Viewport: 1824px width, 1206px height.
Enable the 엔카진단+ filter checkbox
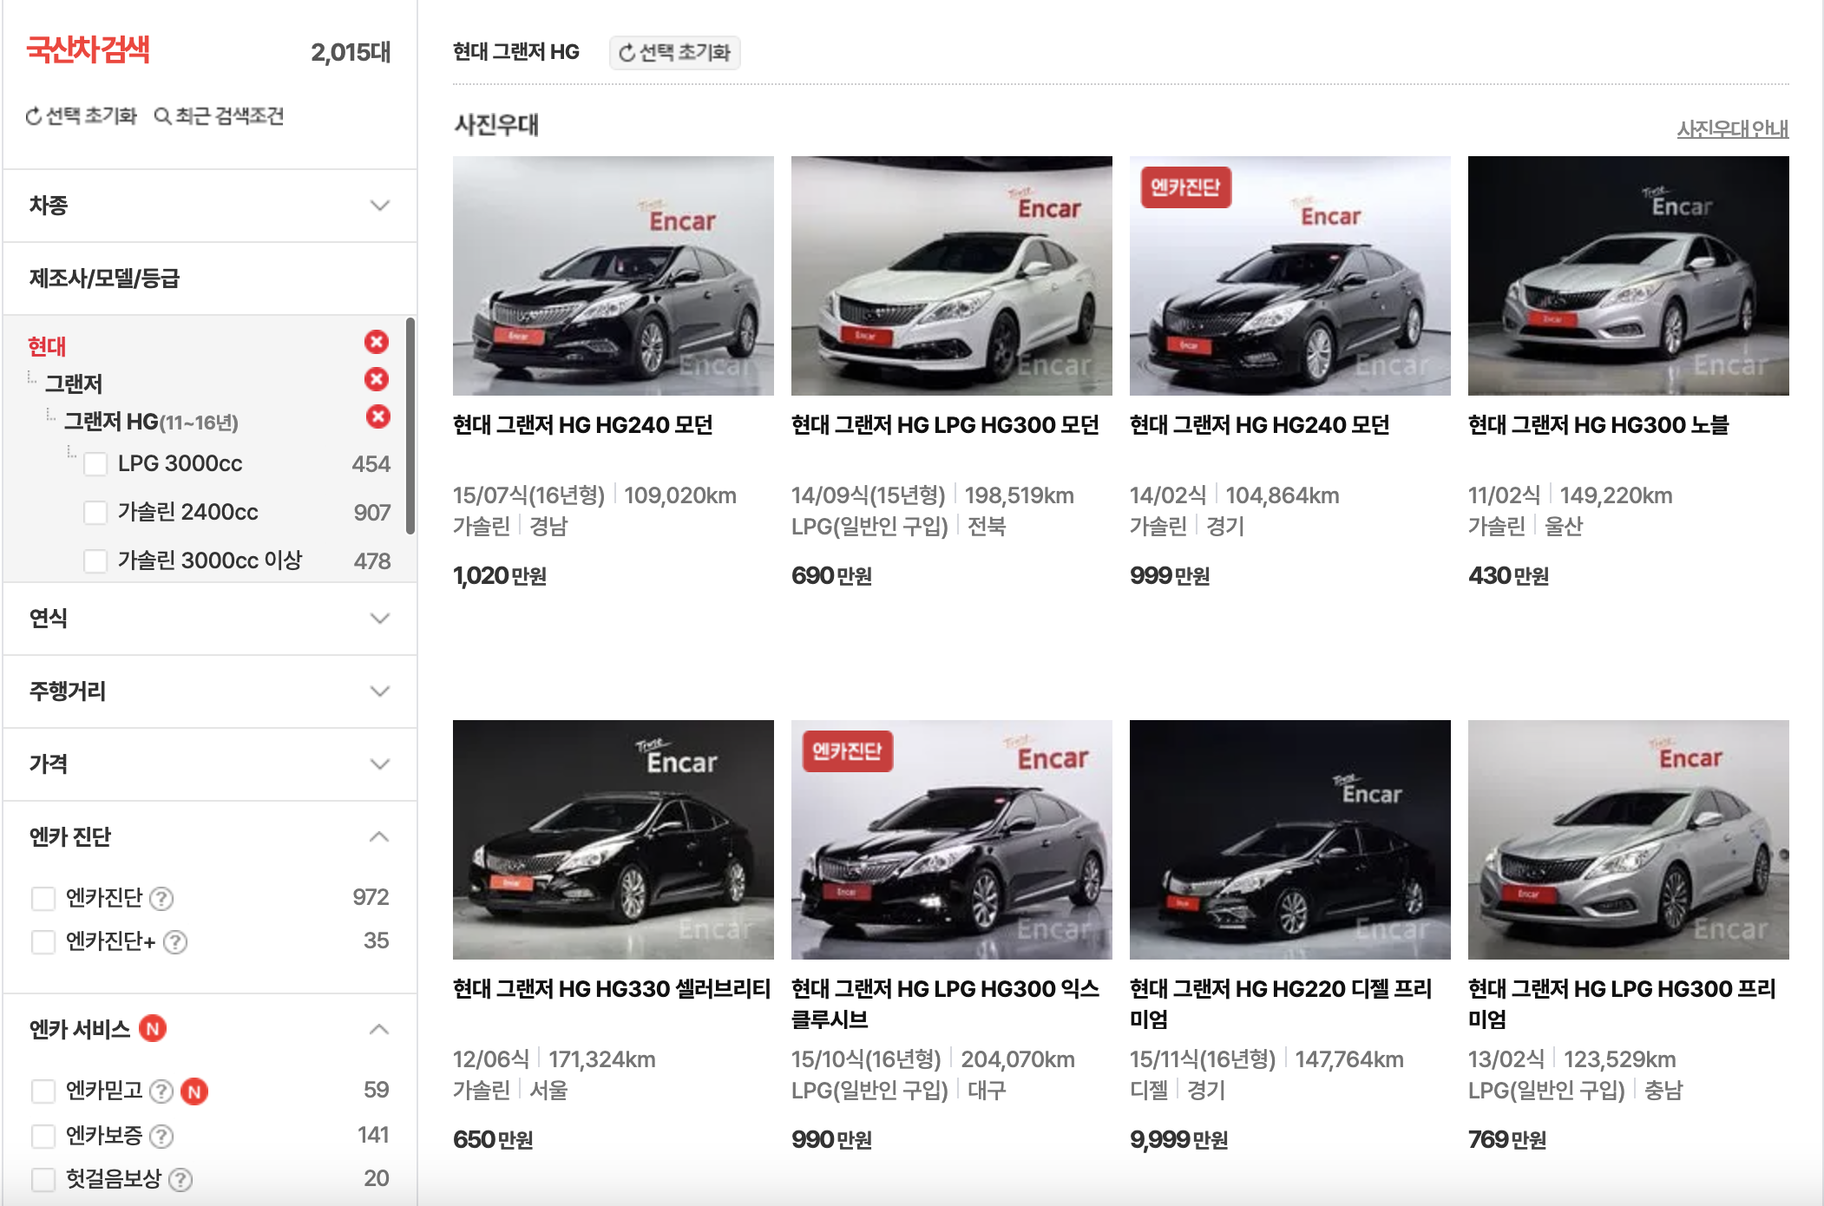(x=43, y=942)
